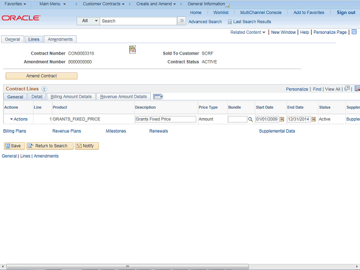Viewport: 360px width, 270px height.
Task: Expand the Main Menu dropdown
Action: 52,4
